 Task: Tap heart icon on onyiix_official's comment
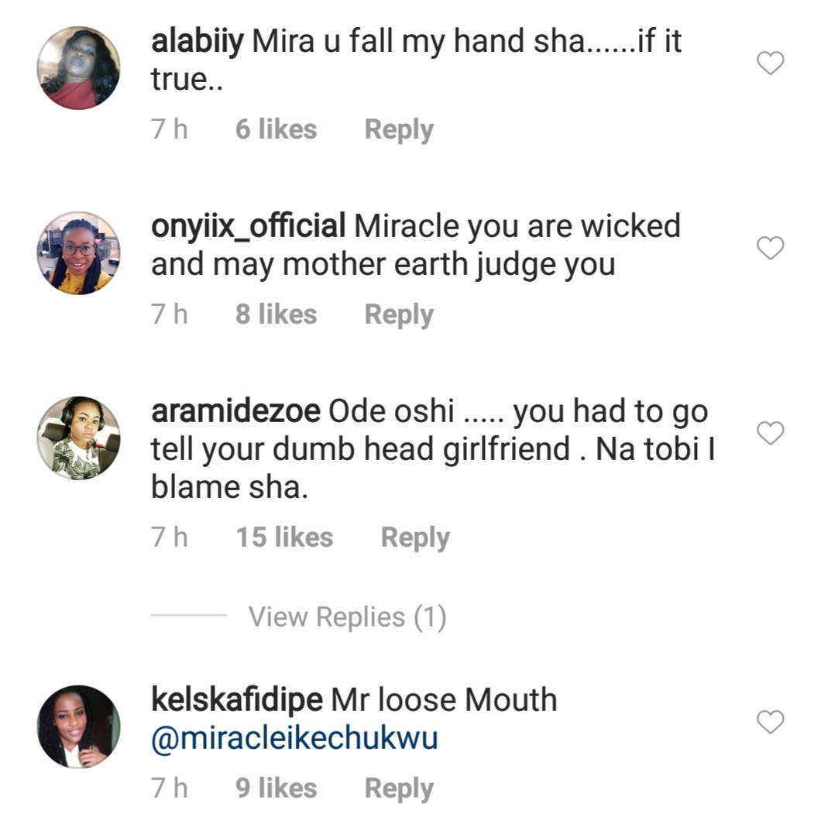coord(770,248)
